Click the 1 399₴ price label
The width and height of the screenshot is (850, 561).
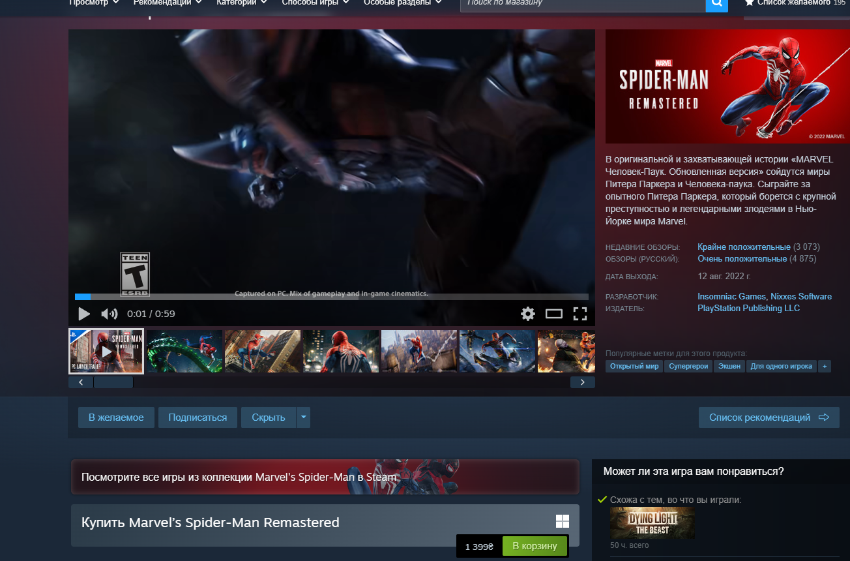(x=479, y=546)
